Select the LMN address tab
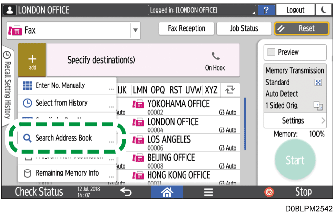335x213 pixels. click(141, 90)
